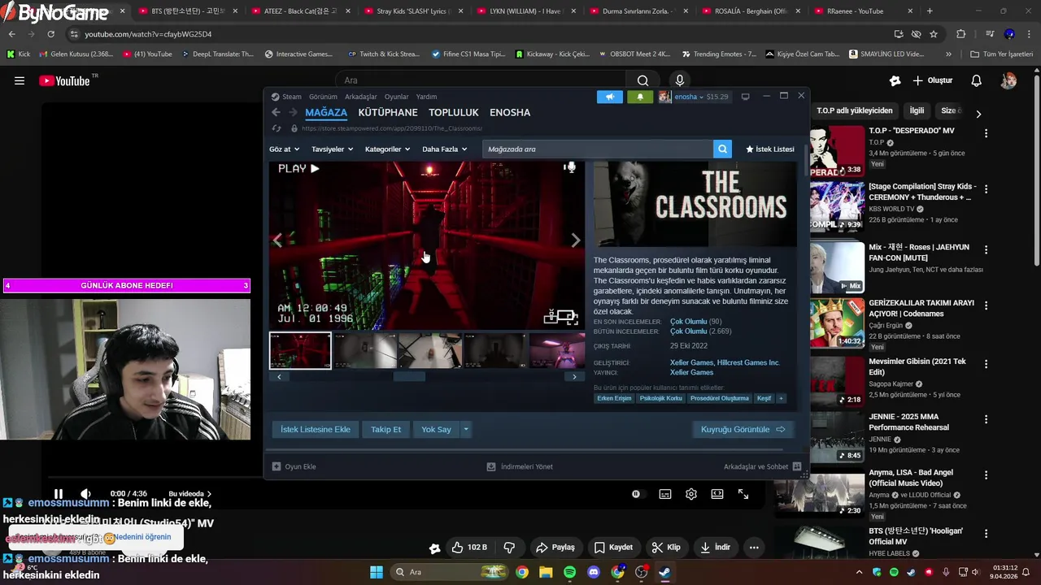Open Spotify from the taskbar

pos(569,572)
